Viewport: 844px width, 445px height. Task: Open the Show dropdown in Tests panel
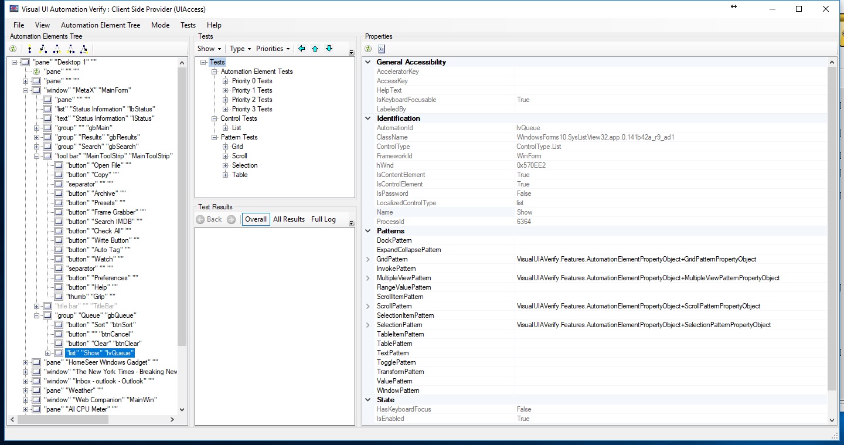click(209, 49)
